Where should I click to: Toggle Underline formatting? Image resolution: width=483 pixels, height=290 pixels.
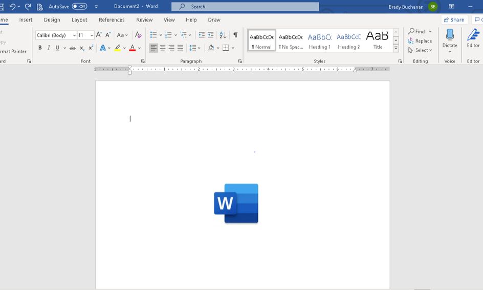[x=57, y=48]
